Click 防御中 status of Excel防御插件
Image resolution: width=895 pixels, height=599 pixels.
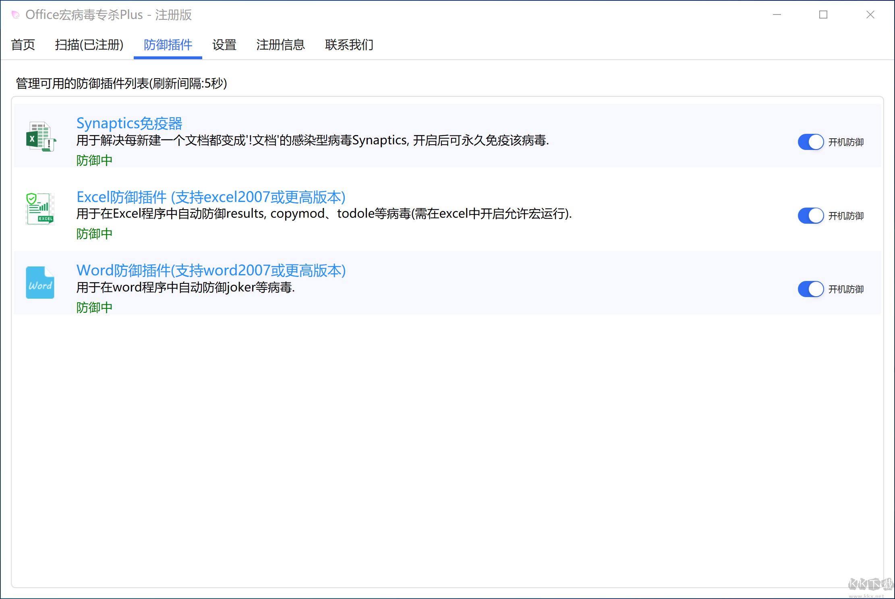pyautogui.click(x=94, y=234)
